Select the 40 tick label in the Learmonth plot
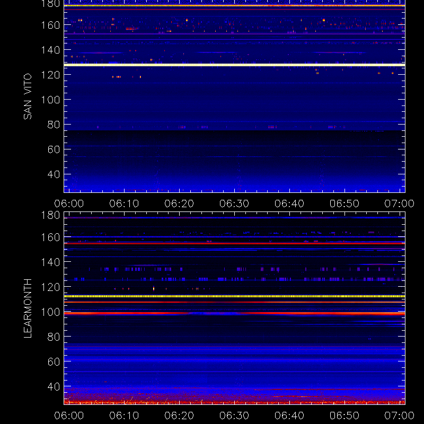 (54, 387)
